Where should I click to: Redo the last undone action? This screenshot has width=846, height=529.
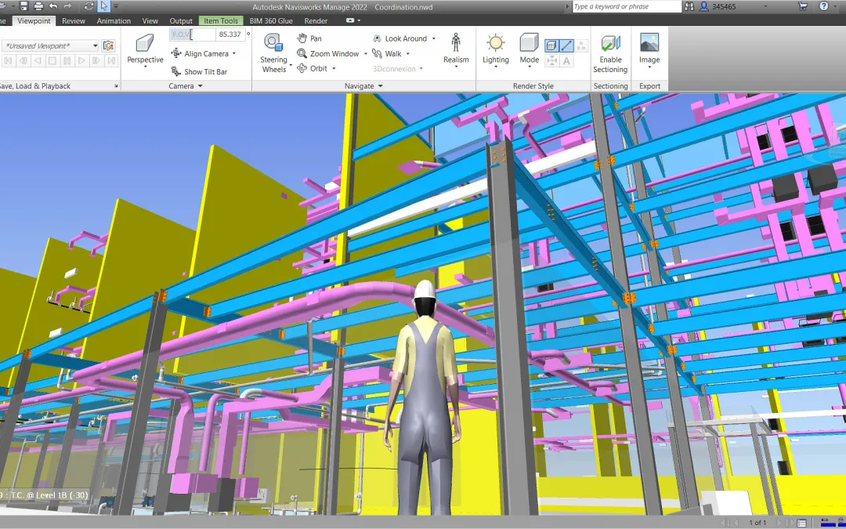(x=67, y=6)
